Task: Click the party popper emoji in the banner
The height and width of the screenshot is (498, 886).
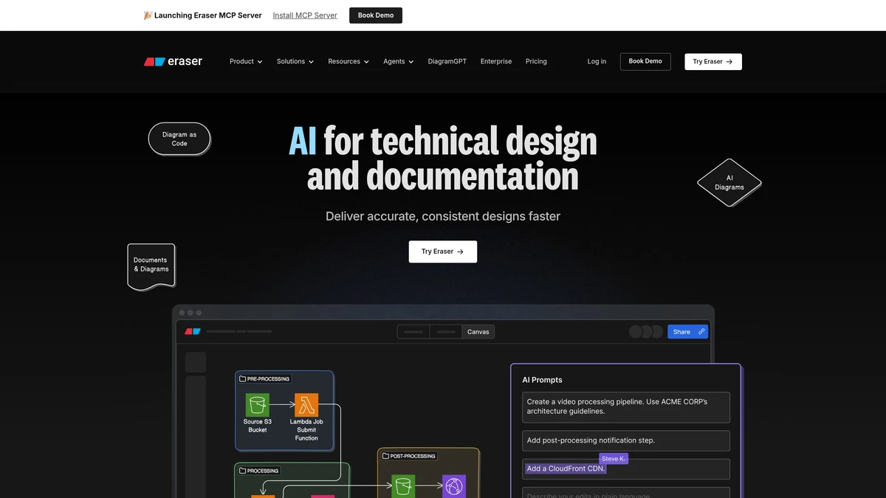Action: click(x=148, y=15)
